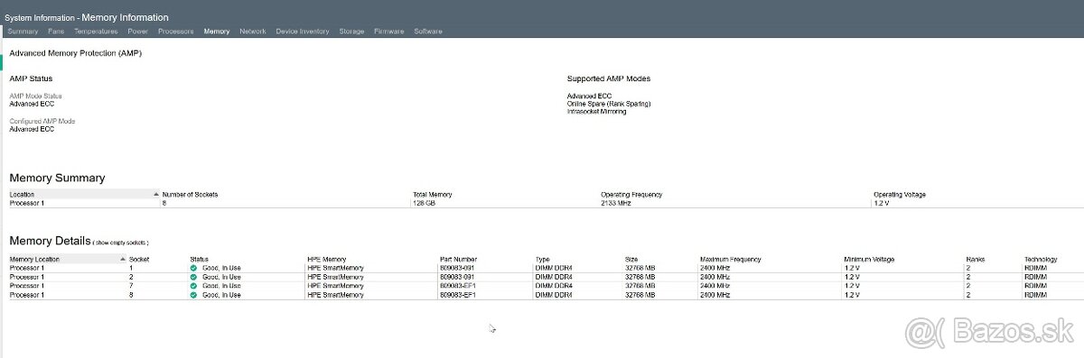This screenshot has height=358, width=1084.
Task: Select Intrasocket Mirroring mode text
Action: pos(596,111)
